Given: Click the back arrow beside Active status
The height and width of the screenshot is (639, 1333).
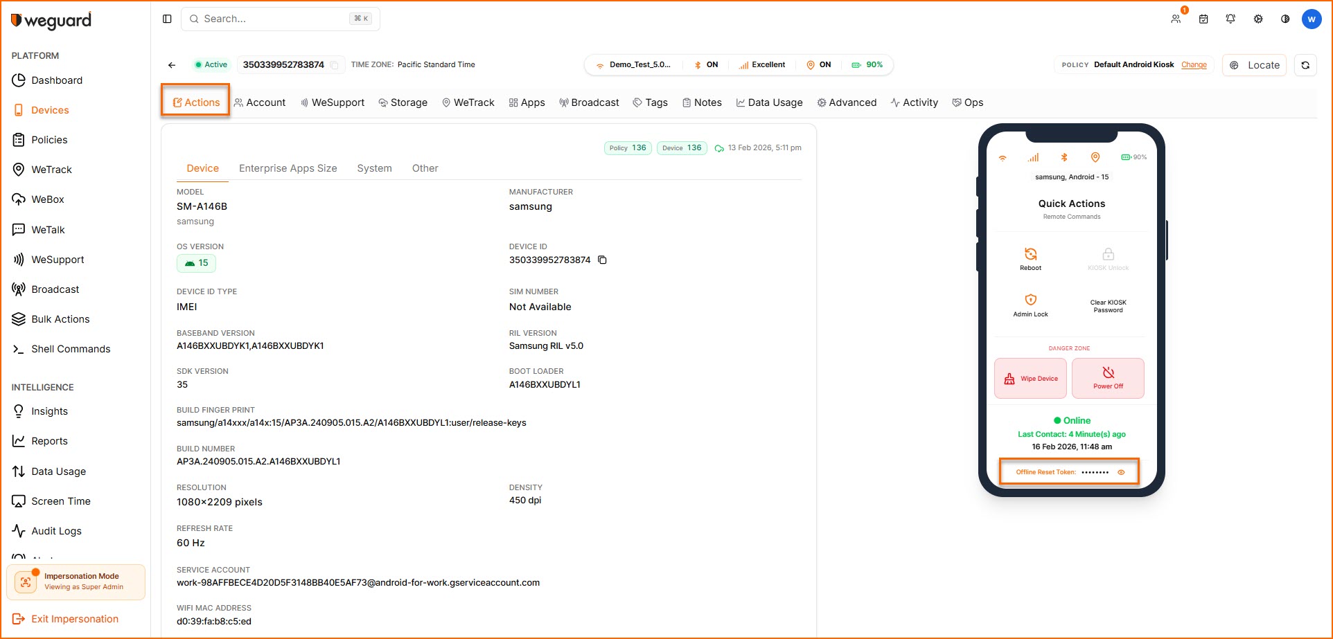Looking at the screenshot, I should 172,65.
